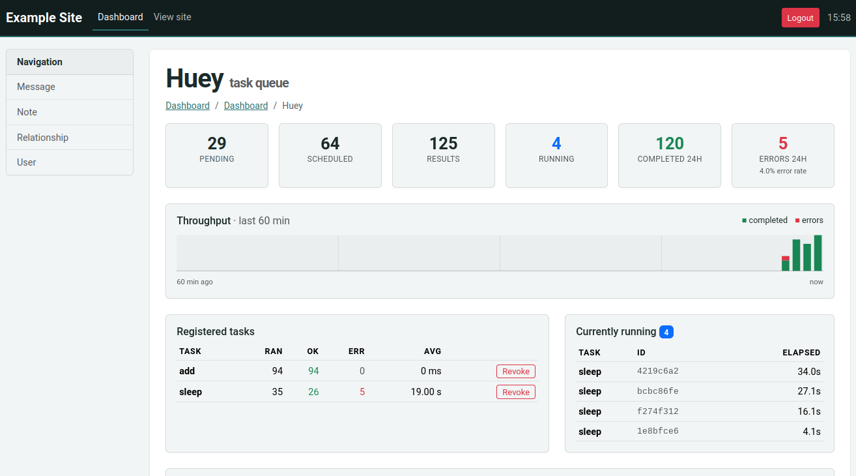
Task: Open the View site menu item
Action: pyautogui.click(x=173, y=17)
